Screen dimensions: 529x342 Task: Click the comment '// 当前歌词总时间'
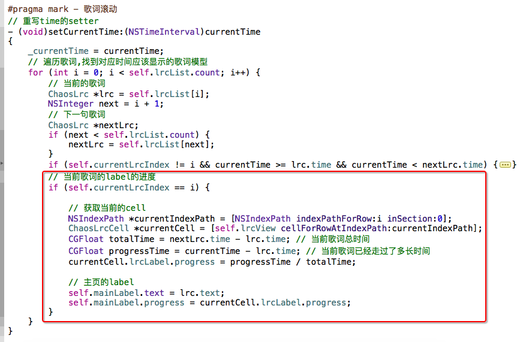coord(333,239)
